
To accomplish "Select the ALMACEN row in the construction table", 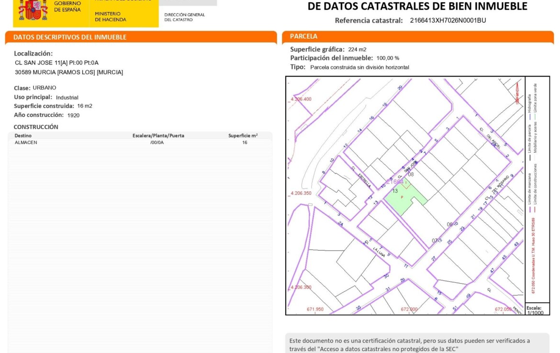I will coord(139,143).
